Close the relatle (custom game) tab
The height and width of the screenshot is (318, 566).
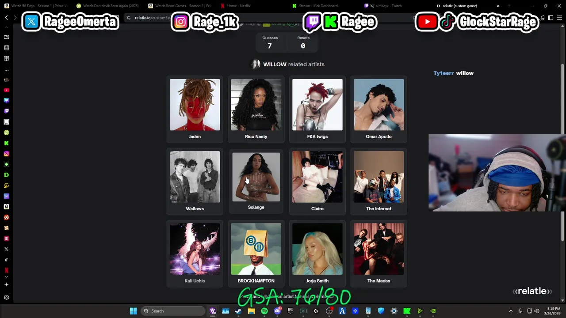(x=498, y=6)
